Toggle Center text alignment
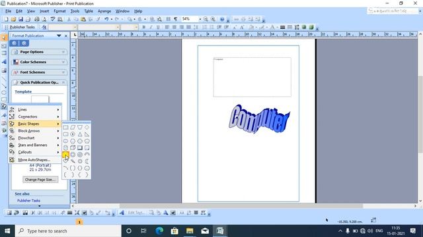Image resolution: width=423 pixels, height=237 pixels. coord(174,27)
